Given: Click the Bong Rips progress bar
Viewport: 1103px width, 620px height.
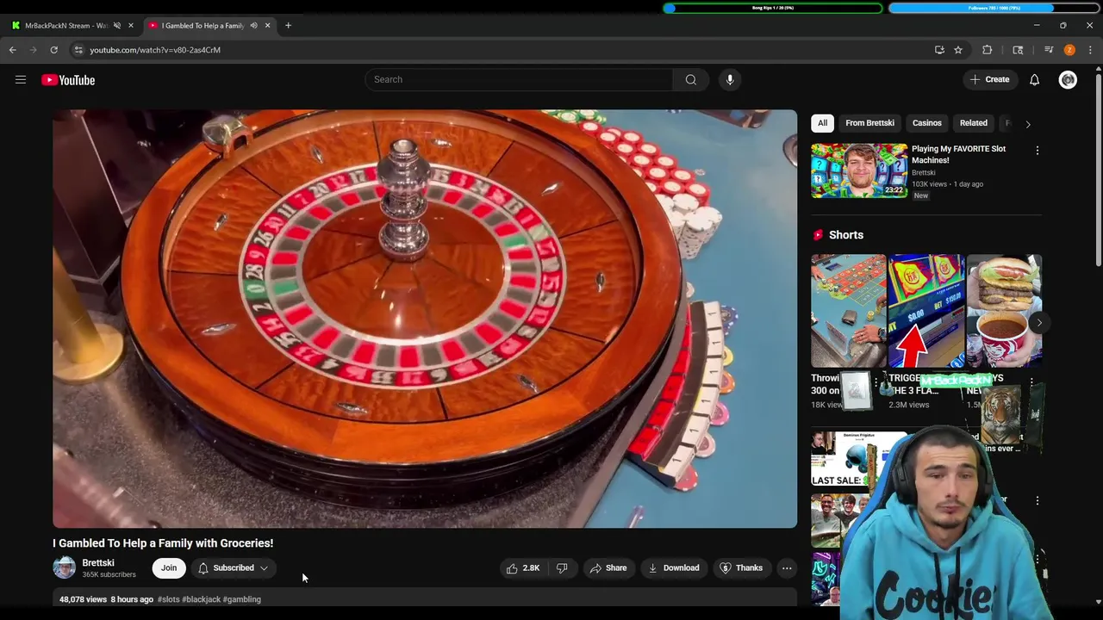Looking at the screenshot, I should coord(773,8).
